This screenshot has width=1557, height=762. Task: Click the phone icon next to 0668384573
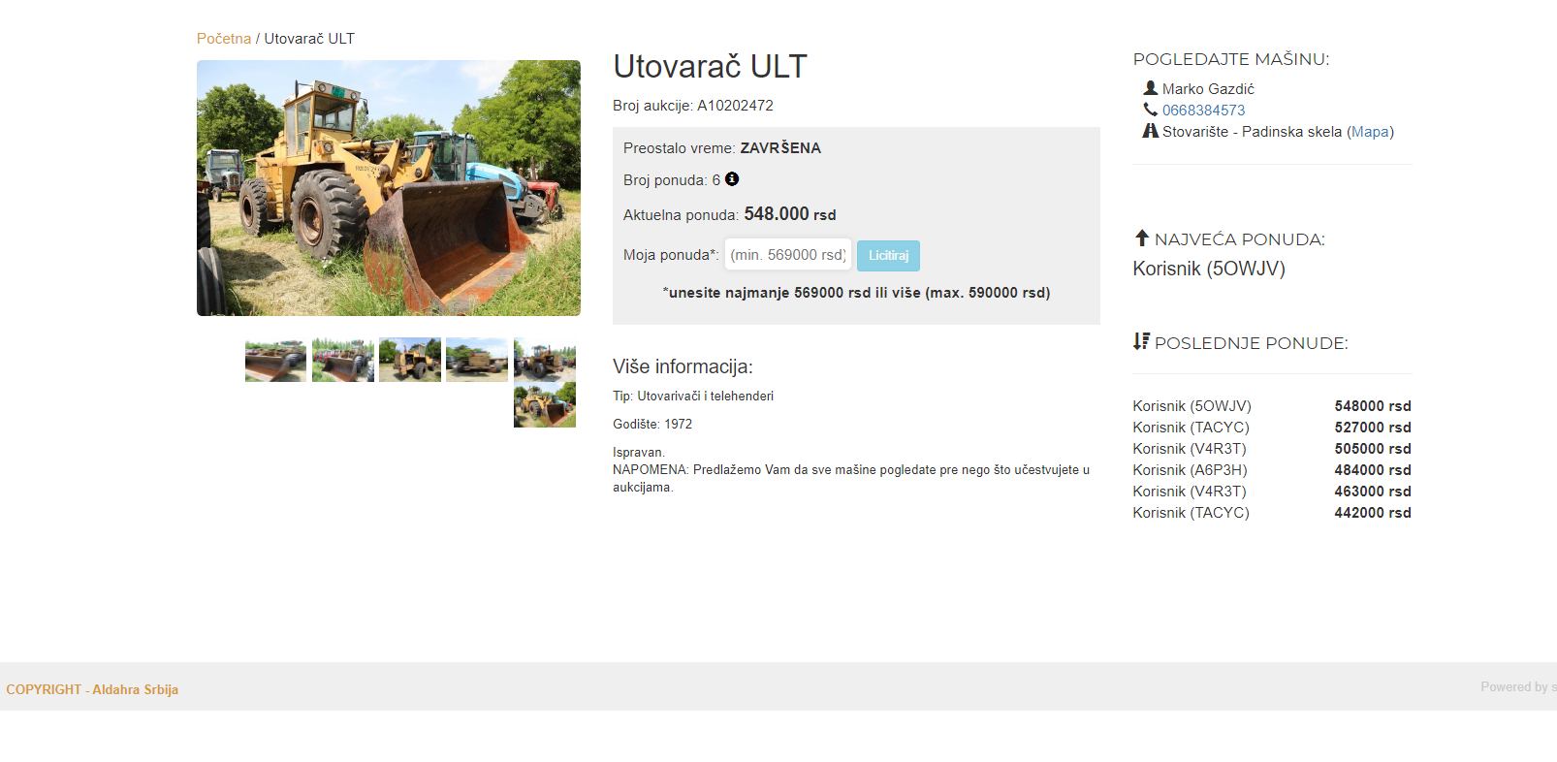[x=1151, y=110]
